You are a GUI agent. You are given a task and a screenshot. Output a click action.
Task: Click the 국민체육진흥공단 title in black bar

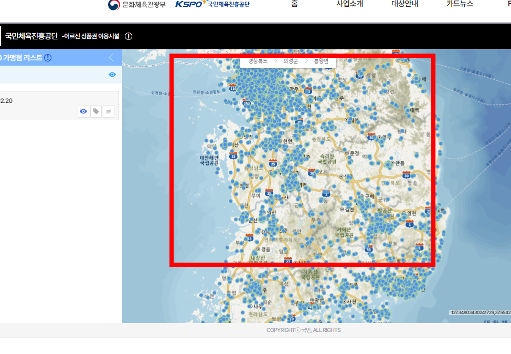coord(31,36)
